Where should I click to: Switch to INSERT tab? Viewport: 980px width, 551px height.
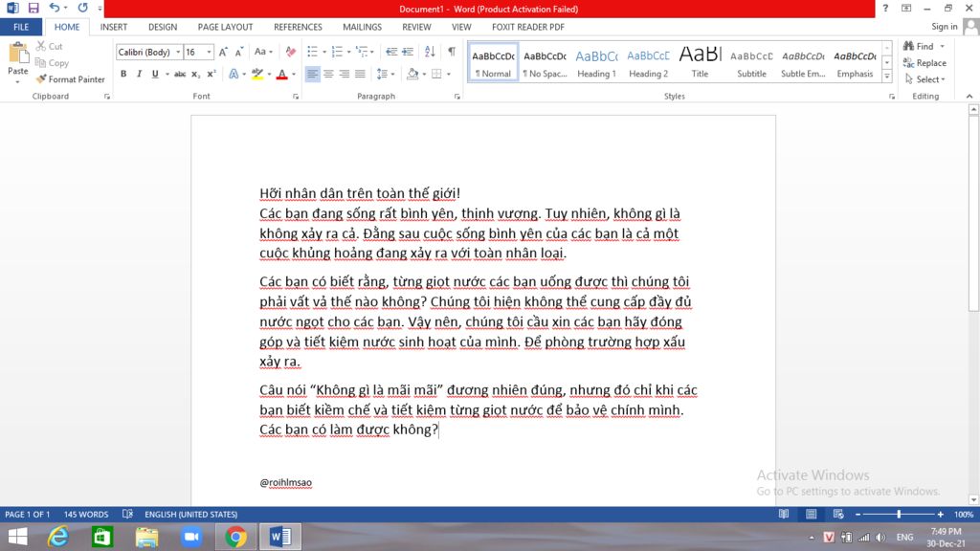coord(114,27)
